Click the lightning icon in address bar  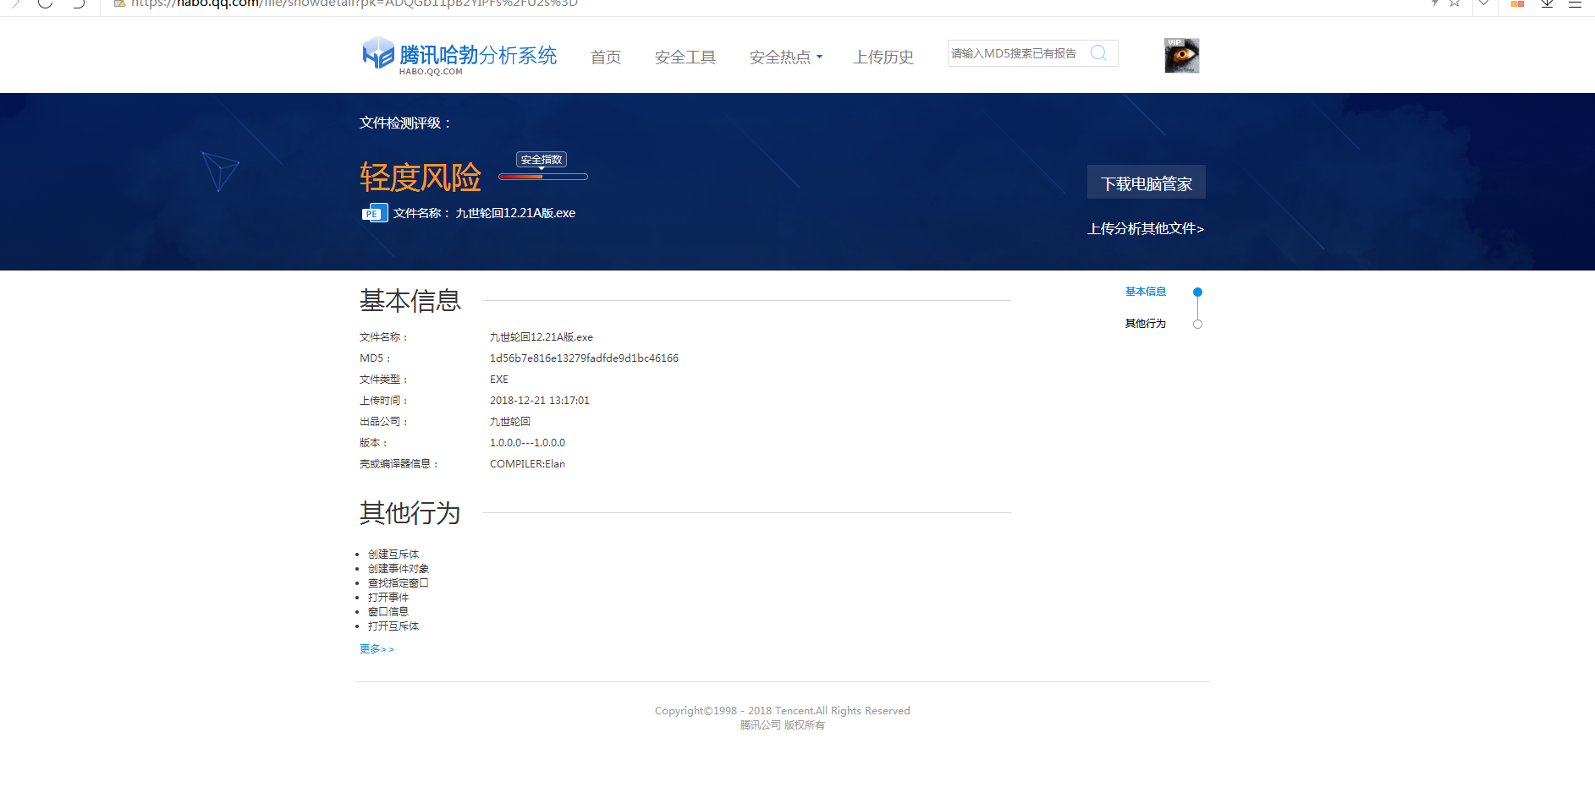[1434, 3]
